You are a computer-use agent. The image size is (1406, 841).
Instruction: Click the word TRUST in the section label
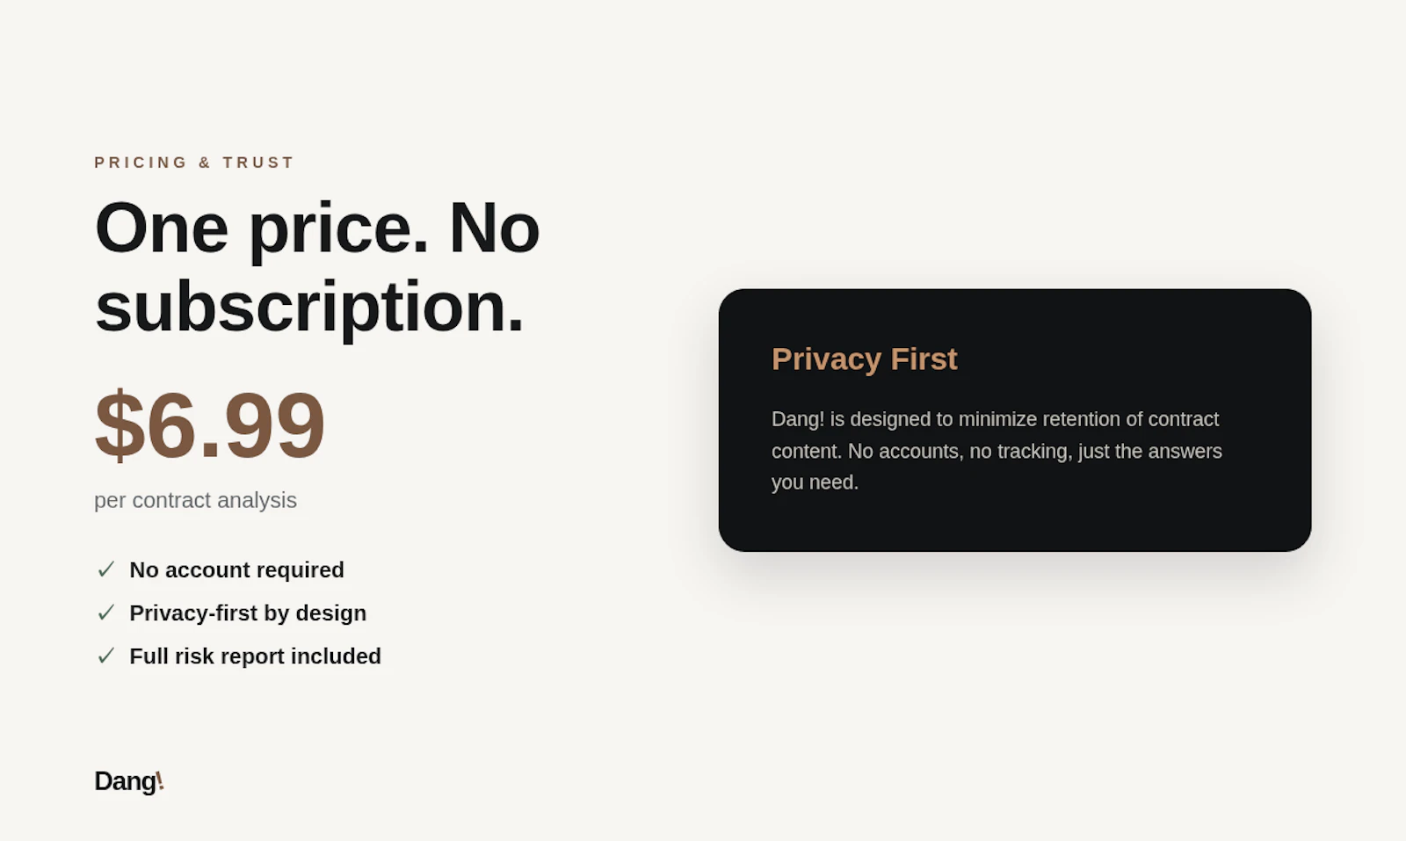[x=258, y=163]
